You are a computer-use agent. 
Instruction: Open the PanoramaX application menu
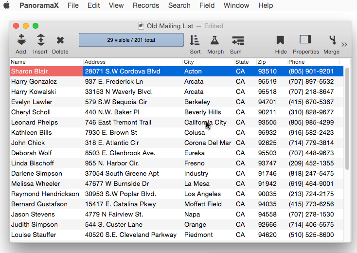pos(39,5)
